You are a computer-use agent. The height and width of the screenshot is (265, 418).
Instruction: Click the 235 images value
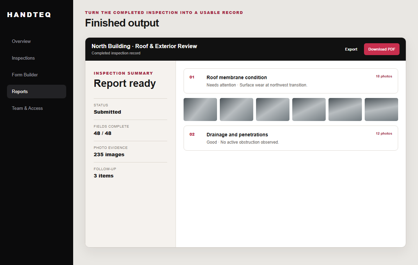pos(109,154)
